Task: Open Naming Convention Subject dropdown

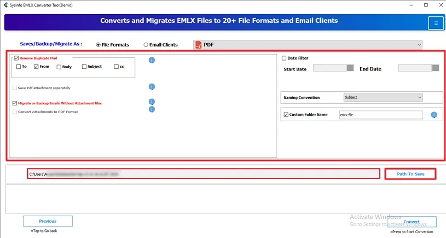Action: click(x=383, y=97)
